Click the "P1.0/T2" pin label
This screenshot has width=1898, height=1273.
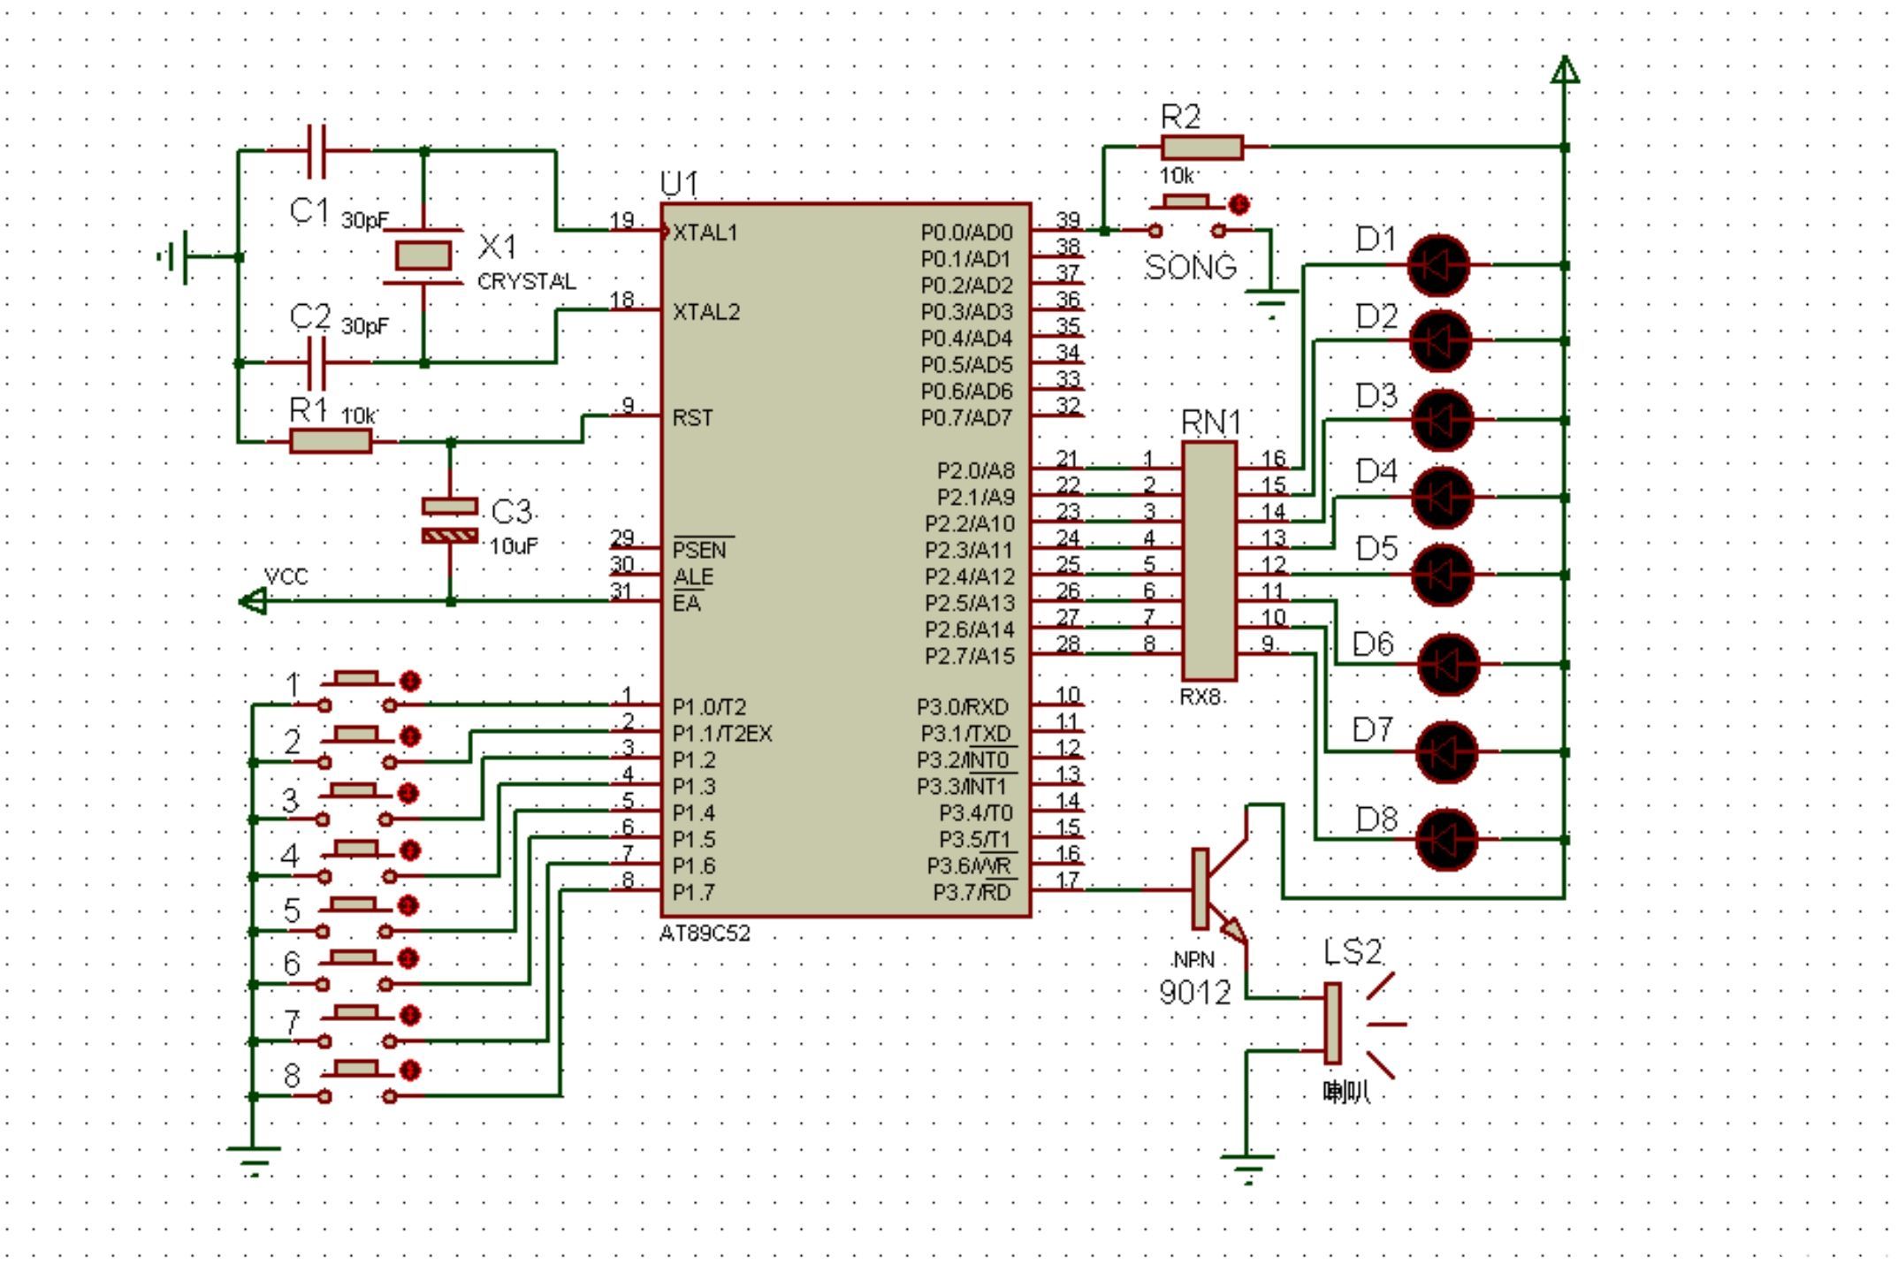coord(709,707)
